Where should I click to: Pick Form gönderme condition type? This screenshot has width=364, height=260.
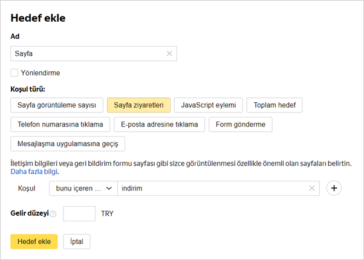pyautogui.click(x=240, y=125)
